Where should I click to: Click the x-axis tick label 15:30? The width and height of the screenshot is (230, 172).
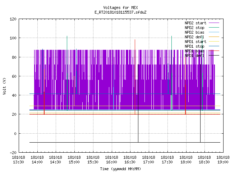pyautogui.click(x=93, y=162)
